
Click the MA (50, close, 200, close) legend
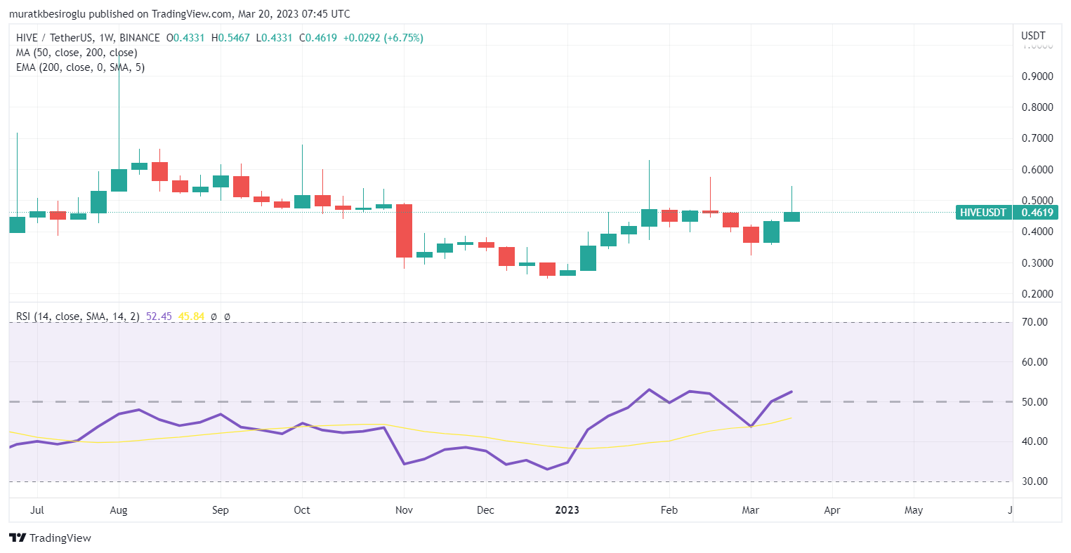[77, 53]
